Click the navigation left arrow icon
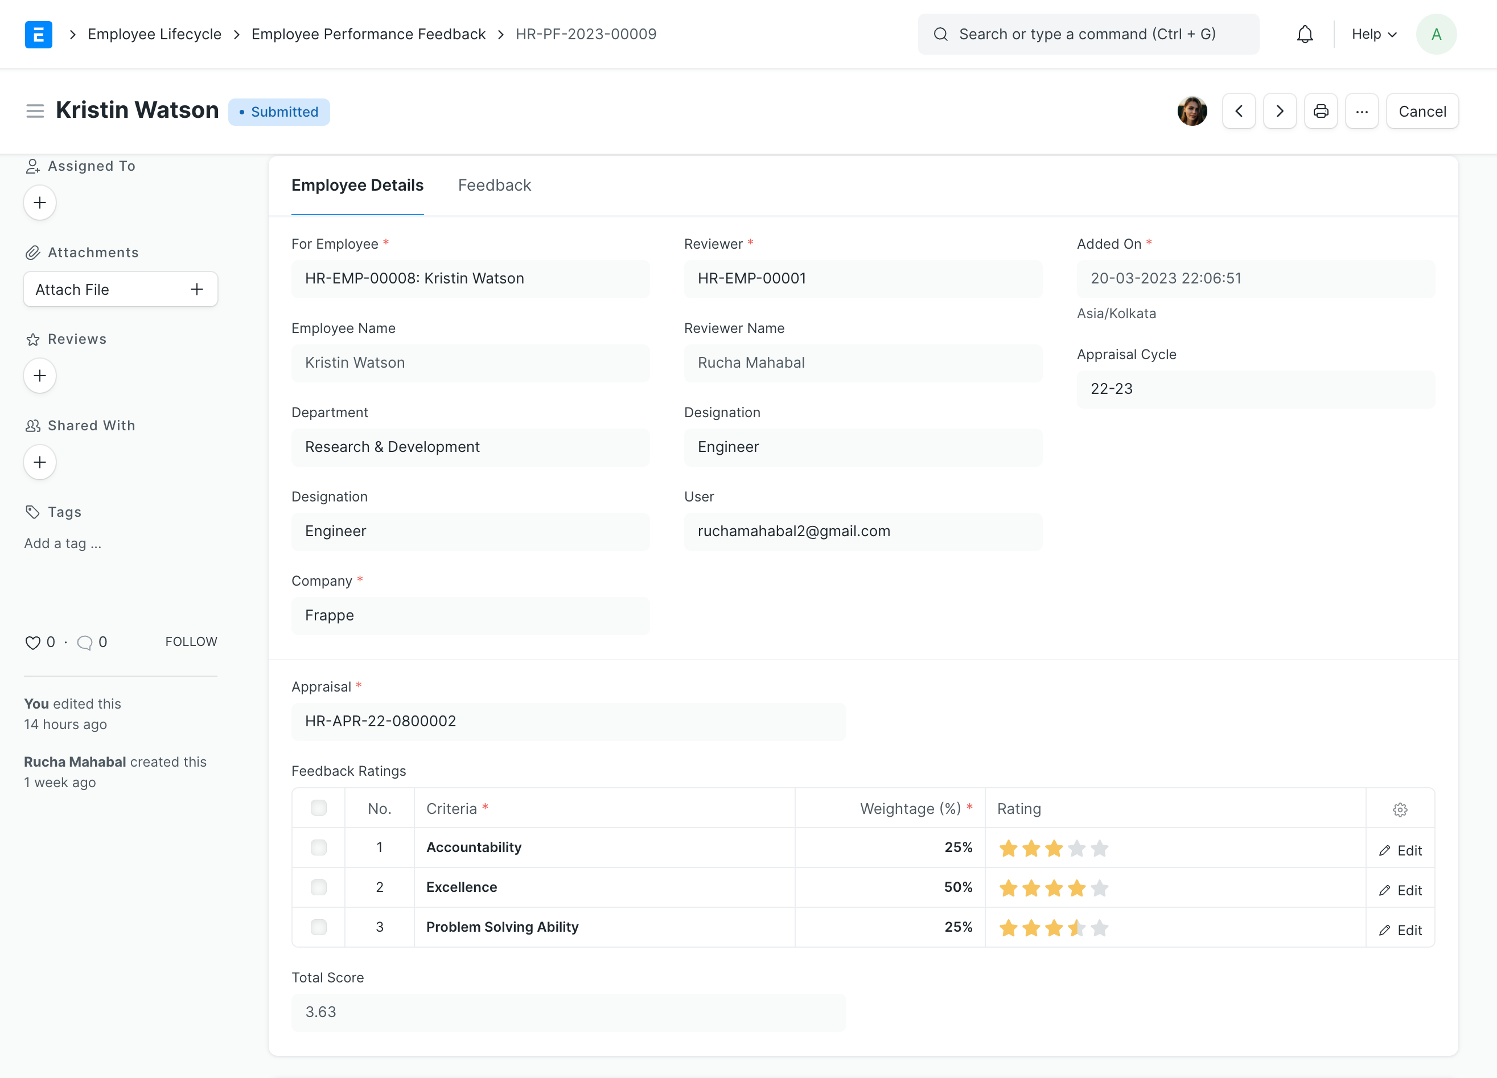Image resolution: width=1497 pixels, height=1078 pixels. [x=1240, y=112]
